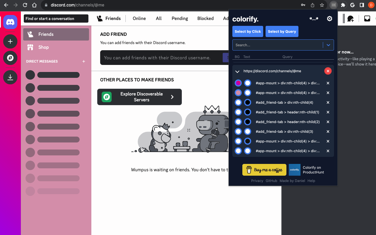Screen dimensions: 376x235
Task: Open the Discord inbox icon
Action: pos(367,19)
